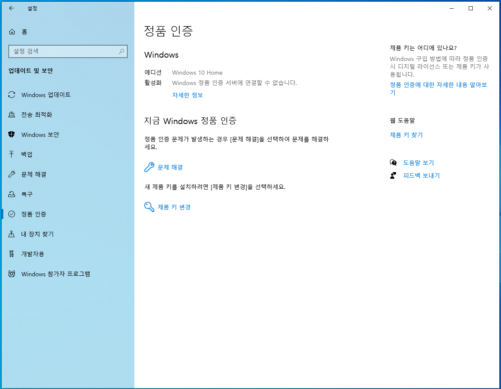Click the 웹 도움말 heading
This screenshot has width=501, height=389.
[x=402, y=121]
